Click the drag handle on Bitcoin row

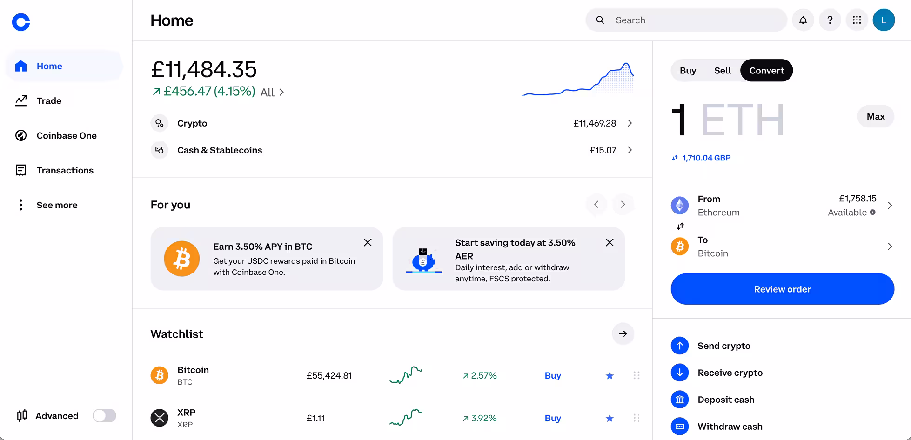coord(636,375)
